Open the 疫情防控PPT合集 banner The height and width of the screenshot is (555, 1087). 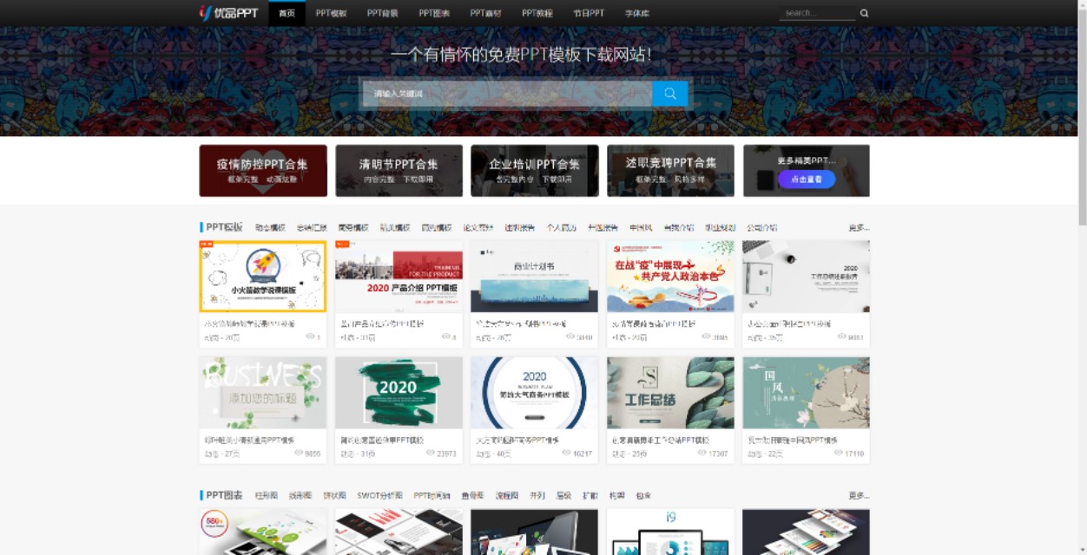tap(262, 170)
